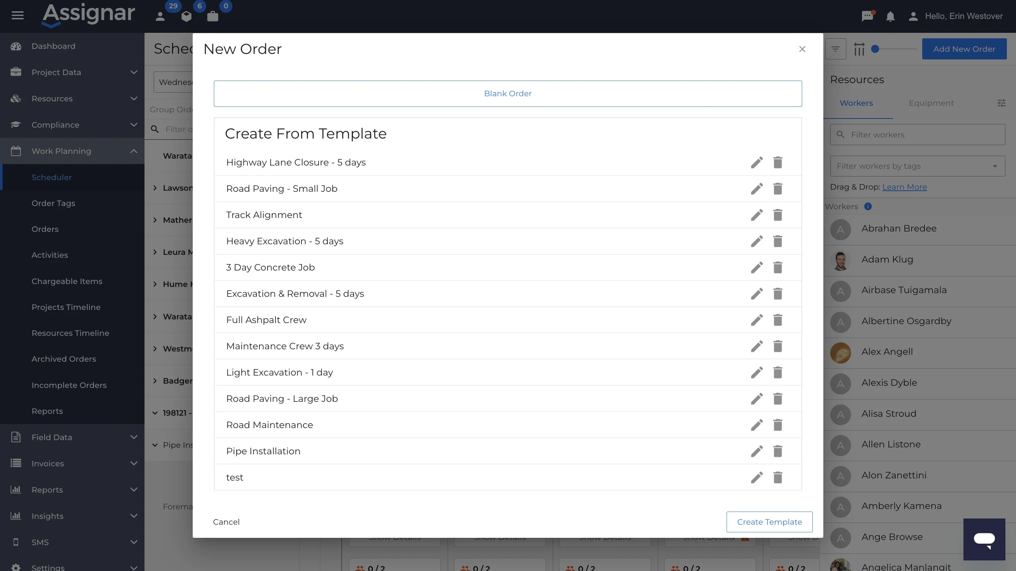
Task: Edit Highway Lane Closure - 5 days template
Action: (x=757, y=162)
